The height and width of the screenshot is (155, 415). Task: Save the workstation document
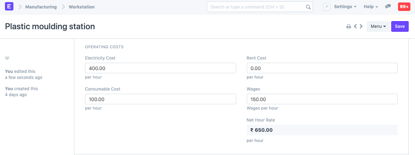click(x=400, y=26)
